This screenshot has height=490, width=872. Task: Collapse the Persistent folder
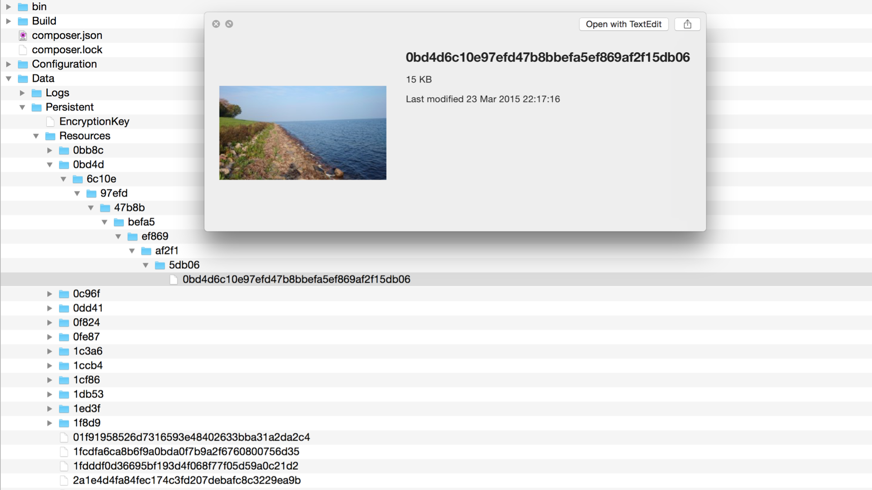point(22,108)
